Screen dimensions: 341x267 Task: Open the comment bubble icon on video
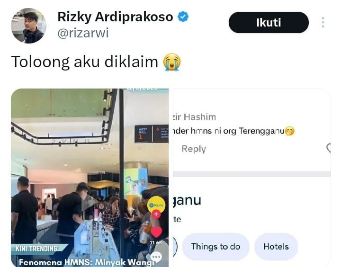(x=156, y=257)
